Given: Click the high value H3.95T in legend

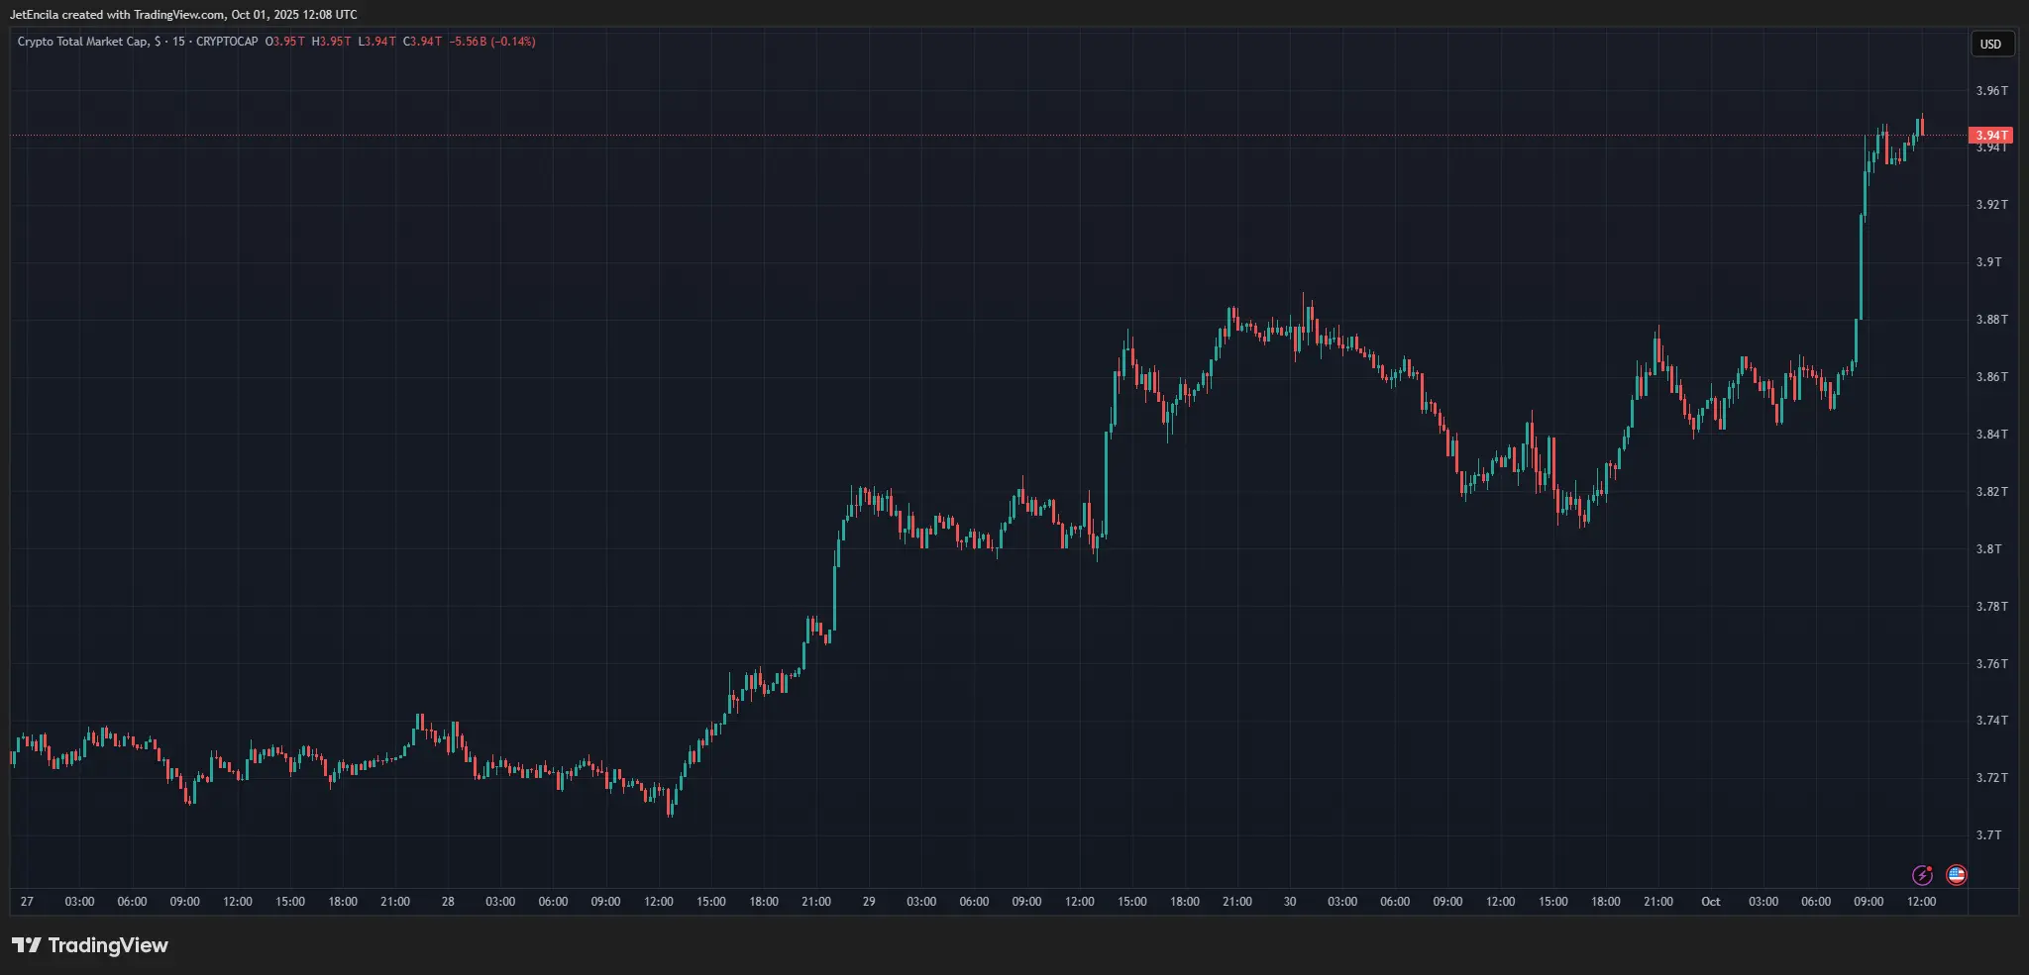Looking at the screenshot, I should (x=331, y=42).
